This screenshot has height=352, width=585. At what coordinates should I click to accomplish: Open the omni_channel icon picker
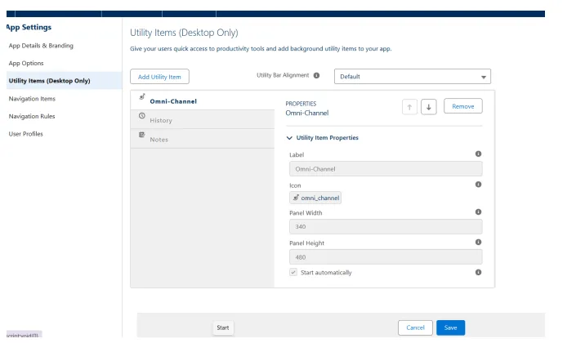pos(315,198)
